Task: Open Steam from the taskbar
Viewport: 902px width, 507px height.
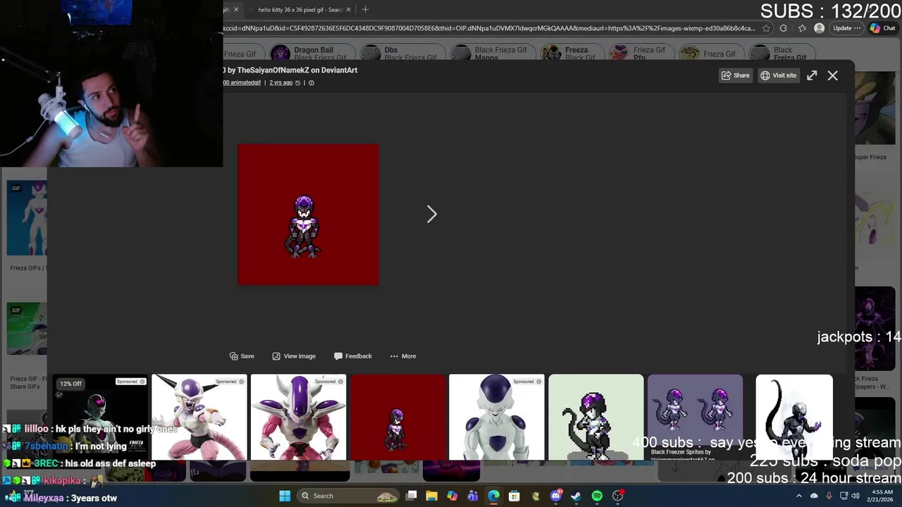Action: tap(576, 496)
